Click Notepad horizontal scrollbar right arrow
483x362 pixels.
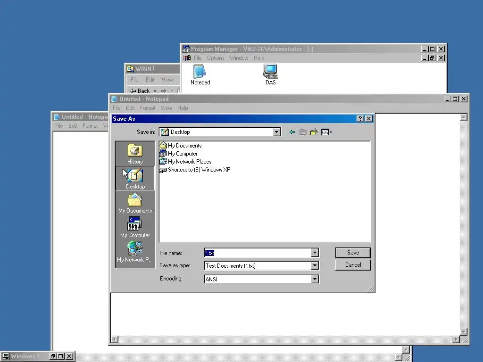(456, 339)
